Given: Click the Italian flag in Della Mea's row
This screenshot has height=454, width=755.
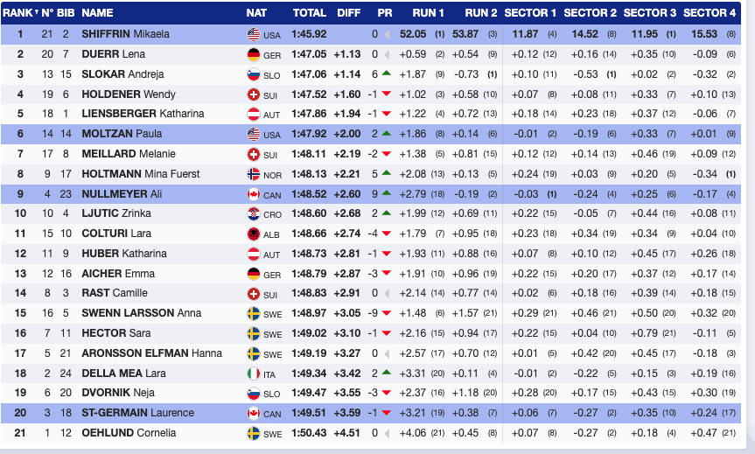Looking at the screenshot, I should (254, 374).
